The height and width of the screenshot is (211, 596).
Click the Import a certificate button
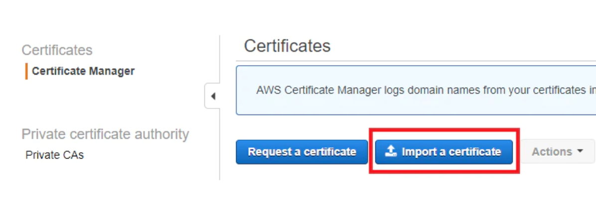coord(444,152)
